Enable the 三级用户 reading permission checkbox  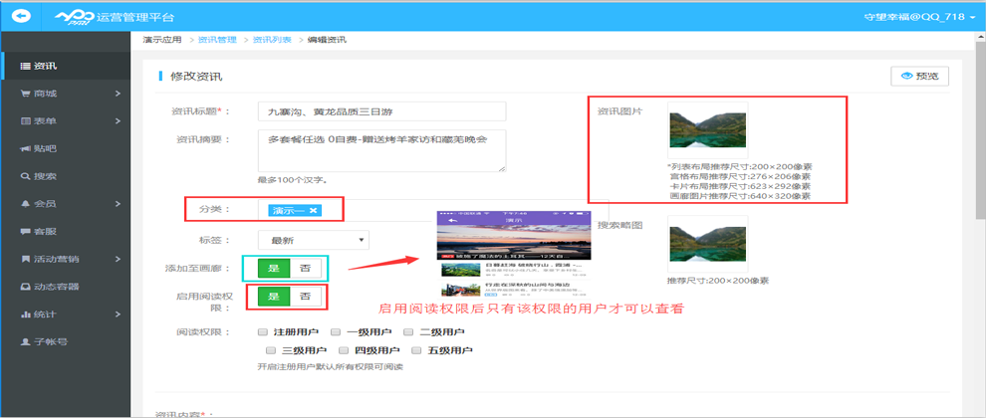pyautogui.click(x=271, y=350)
